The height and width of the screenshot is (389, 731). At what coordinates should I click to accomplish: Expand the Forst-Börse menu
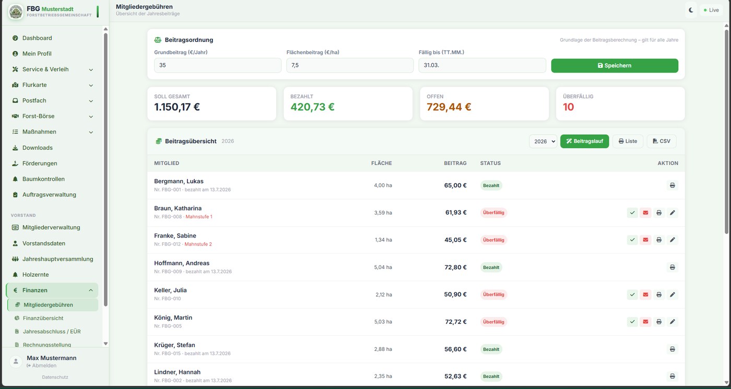coord(91,116)
